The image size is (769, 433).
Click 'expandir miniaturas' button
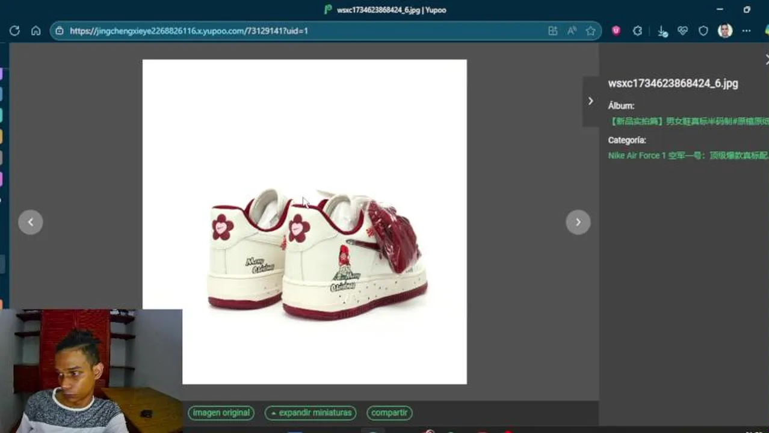click(310, 413)
